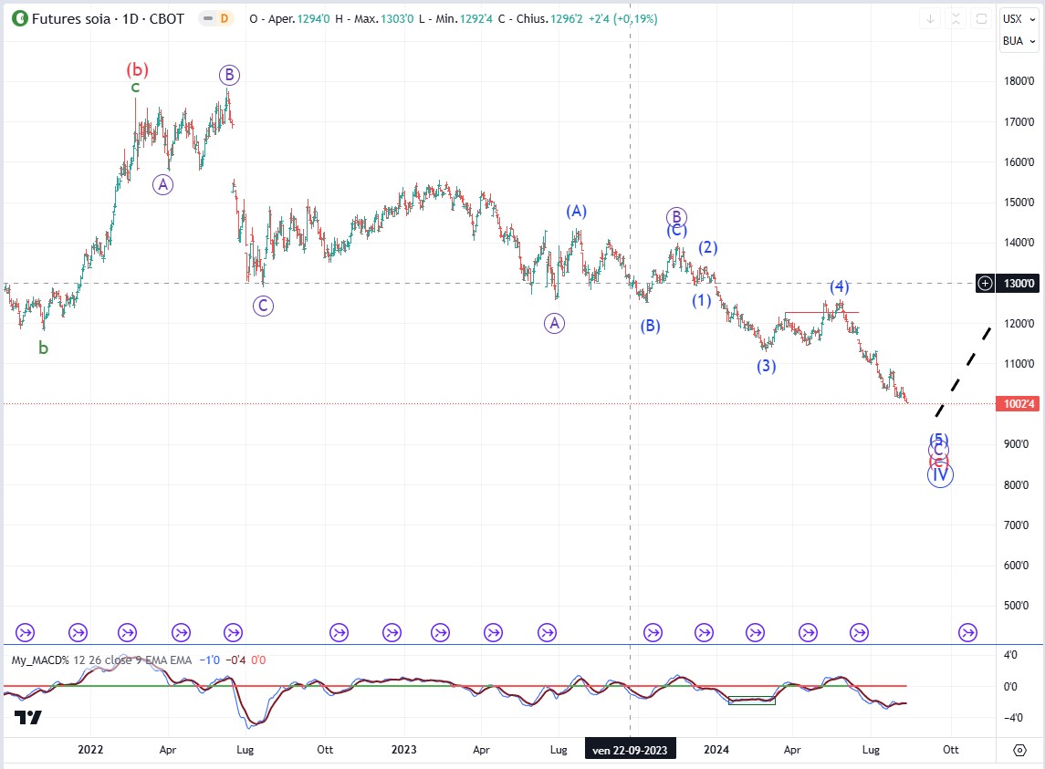Click the faint down-arrow pane button
This screenshot has width=1045, height=769.
point(930,18)
